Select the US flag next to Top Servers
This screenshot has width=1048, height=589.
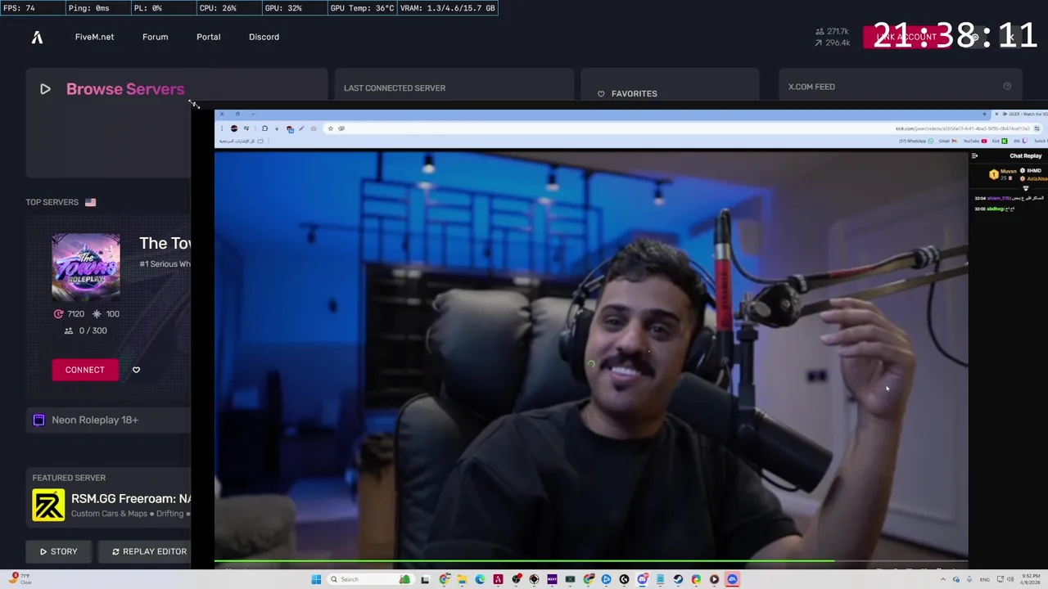90,202
